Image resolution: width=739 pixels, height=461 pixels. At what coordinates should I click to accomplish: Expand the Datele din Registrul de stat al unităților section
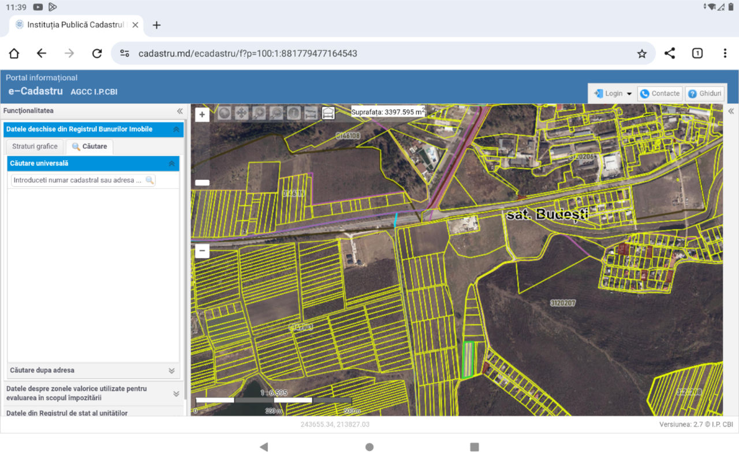(94, 412)
